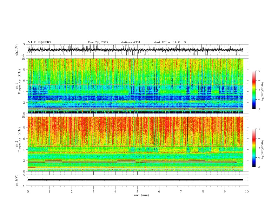
Task: Click the "5" tick label on the Time axis
Action: point(137,191)
